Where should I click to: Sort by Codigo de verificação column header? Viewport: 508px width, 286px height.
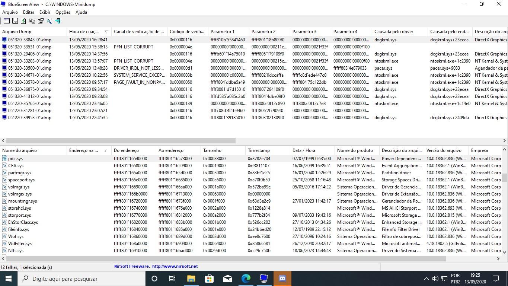point(188,32)
